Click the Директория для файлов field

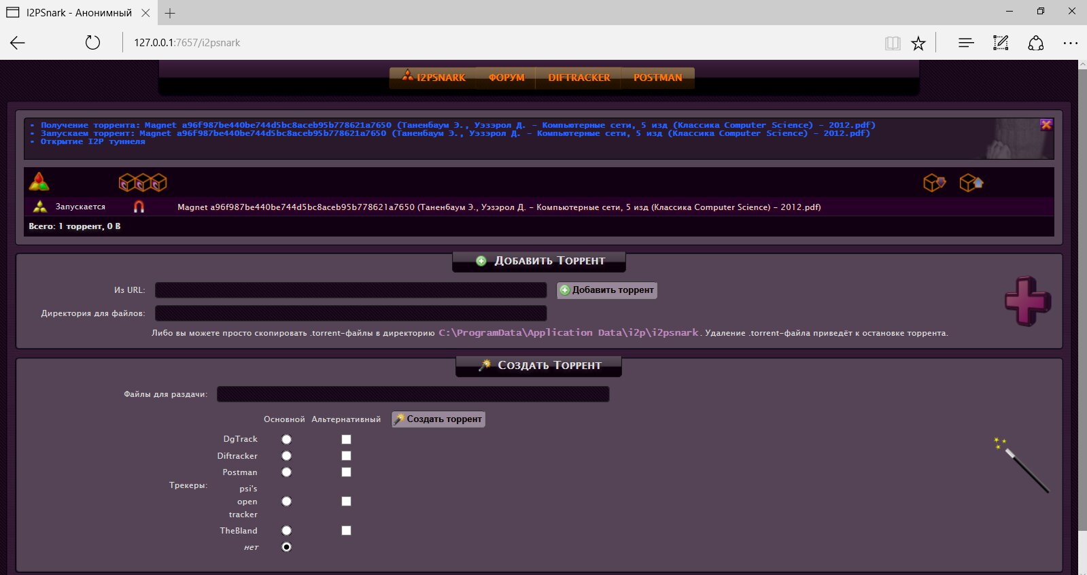click(351, 313)
